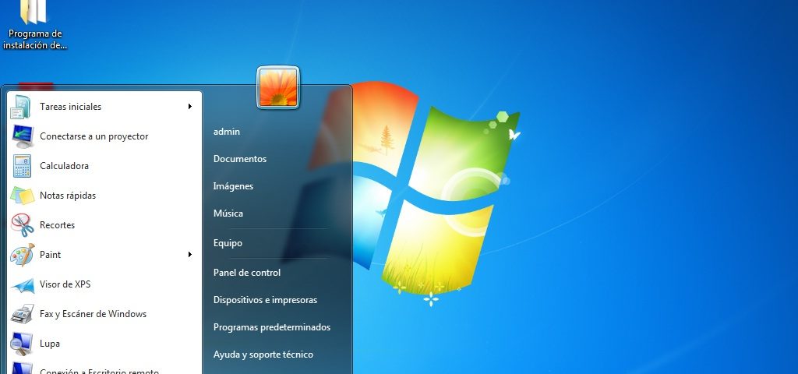Click the Programa de instalación de... desktop label
This screenshot has height=374, width=798.
(x=34, y=39)
